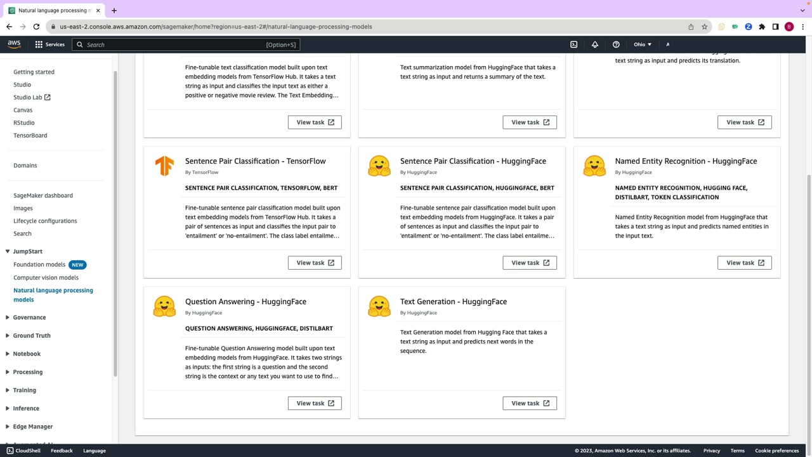
Task: View task on the text summarization card
Action: click(x=530, y=123)
